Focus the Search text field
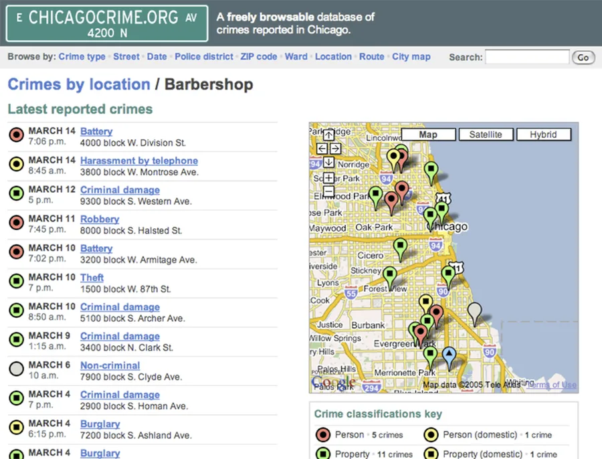The image size is (602, 459). [x=527, y=57]
